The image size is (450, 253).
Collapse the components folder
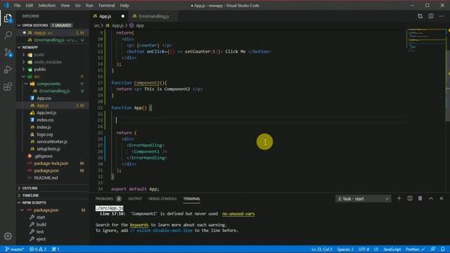[x=49, y=84]
